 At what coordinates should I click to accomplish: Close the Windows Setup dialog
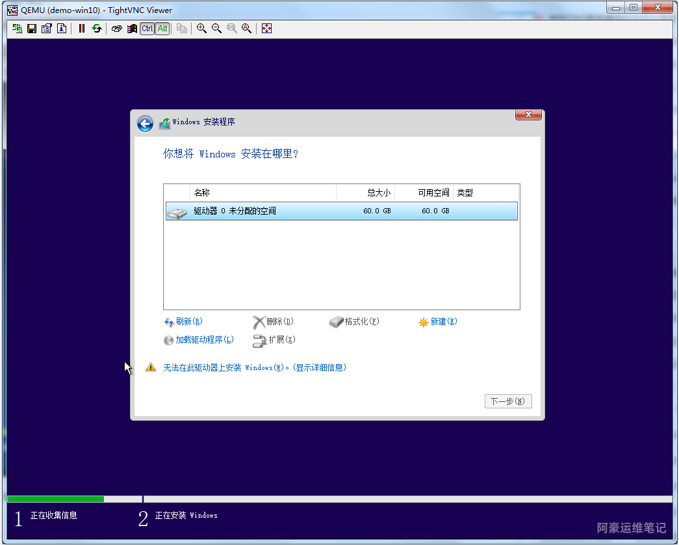tap(528, 114)
